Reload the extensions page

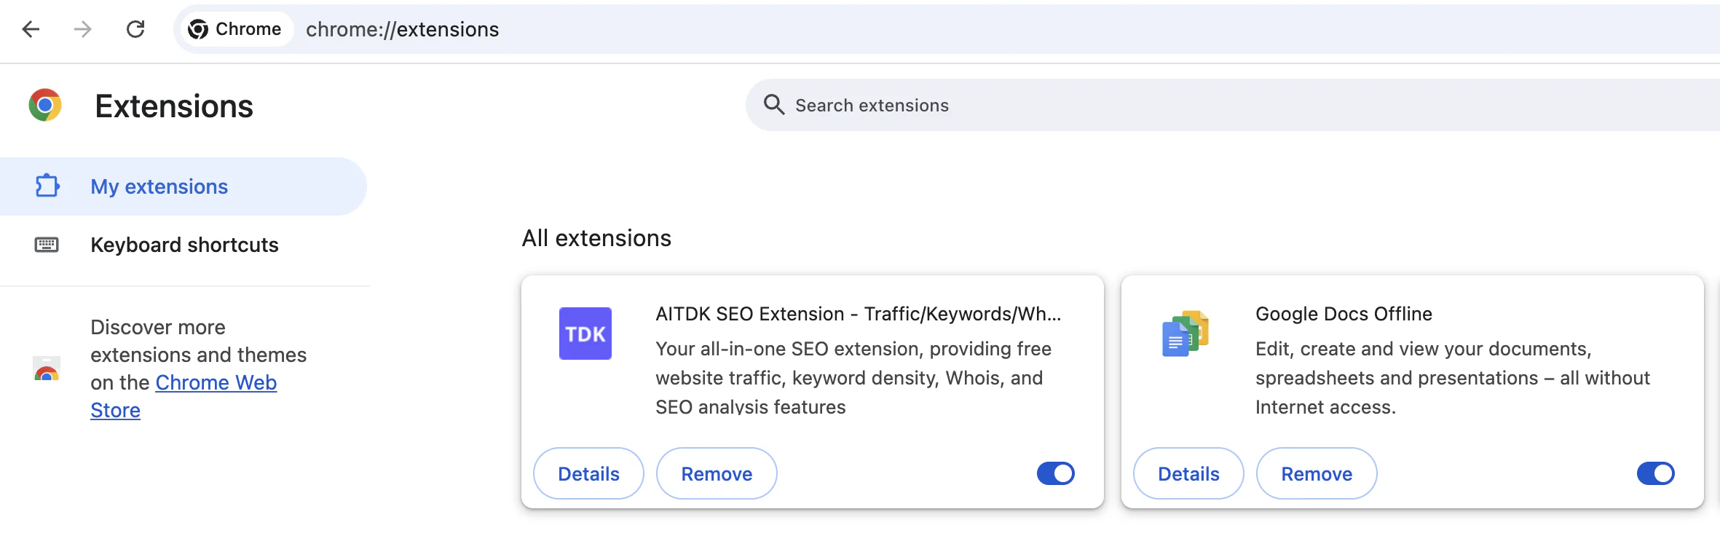pos(135,29)
